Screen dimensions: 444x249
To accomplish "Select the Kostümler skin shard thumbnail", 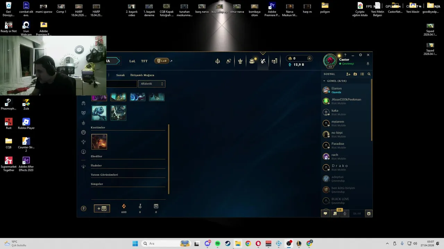I will 99,142.
